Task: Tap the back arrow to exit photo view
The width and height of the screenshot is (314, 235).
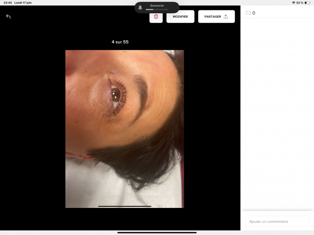Action: pyautogui.click(x=8, y=16)
